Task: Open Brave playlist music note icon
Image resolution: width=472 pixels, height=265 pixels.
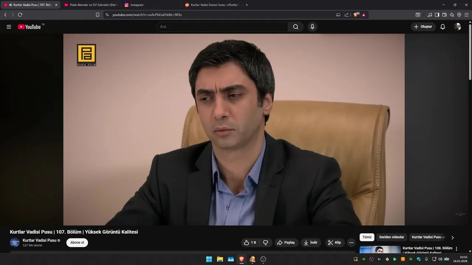Action: tap(430, 15)
